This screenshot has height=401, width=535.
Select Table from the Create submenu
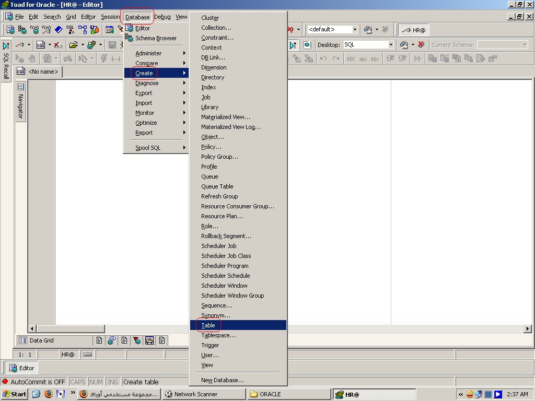coord(208,325)
